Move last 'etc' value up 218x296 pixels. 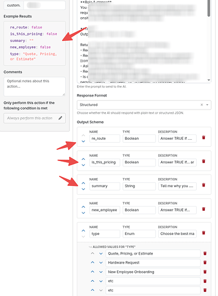tap(92, 290)
